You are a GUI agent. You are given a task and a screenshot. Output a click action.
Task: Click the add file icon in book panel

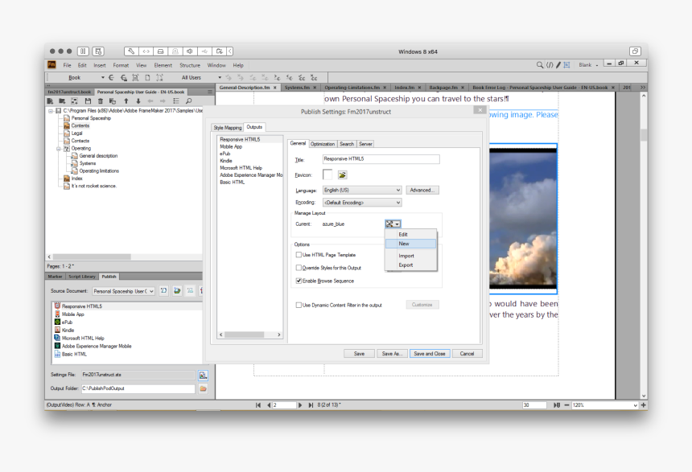51,101
